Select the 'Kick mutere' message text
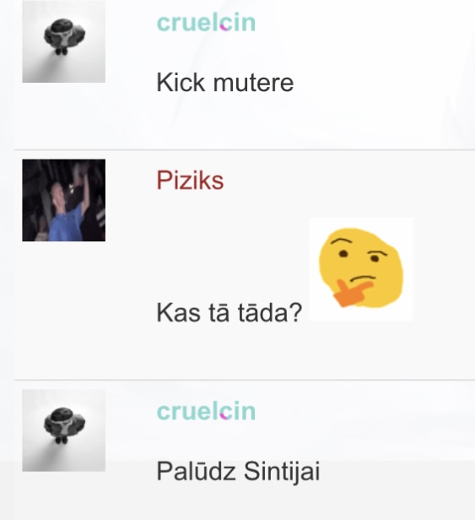The height and width of the screenshot is (520, 475). [x=224, y=83]
